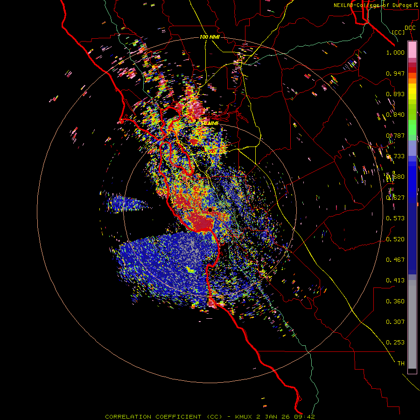The image size is (420, 420).
Task: Click the DCC label above the color bar
Action: [x=410, y=28]
